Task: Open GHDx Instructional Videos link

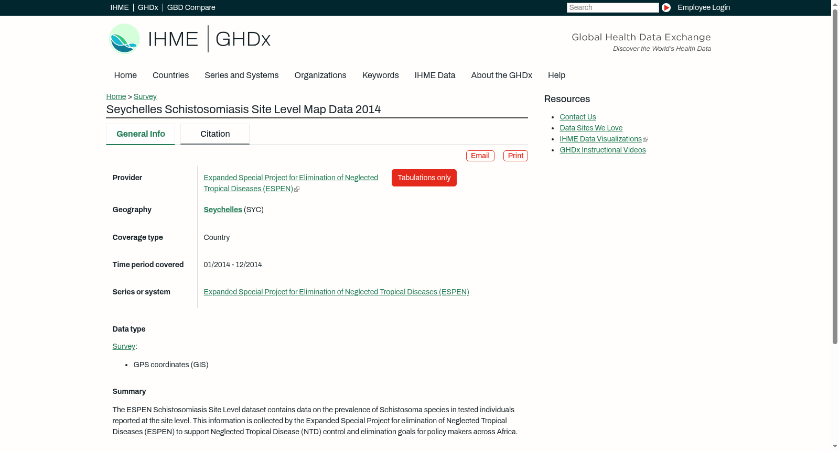Action: [x=603, y=150]
